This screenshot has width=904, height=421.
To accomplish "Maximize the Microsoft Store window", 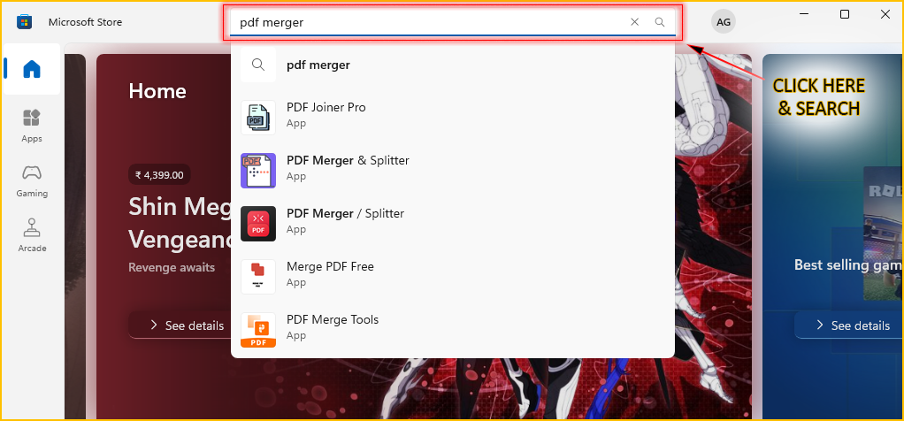I will click(x=845, y=14).
